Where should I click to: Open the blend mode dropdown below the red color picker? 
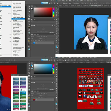point(35,39)
